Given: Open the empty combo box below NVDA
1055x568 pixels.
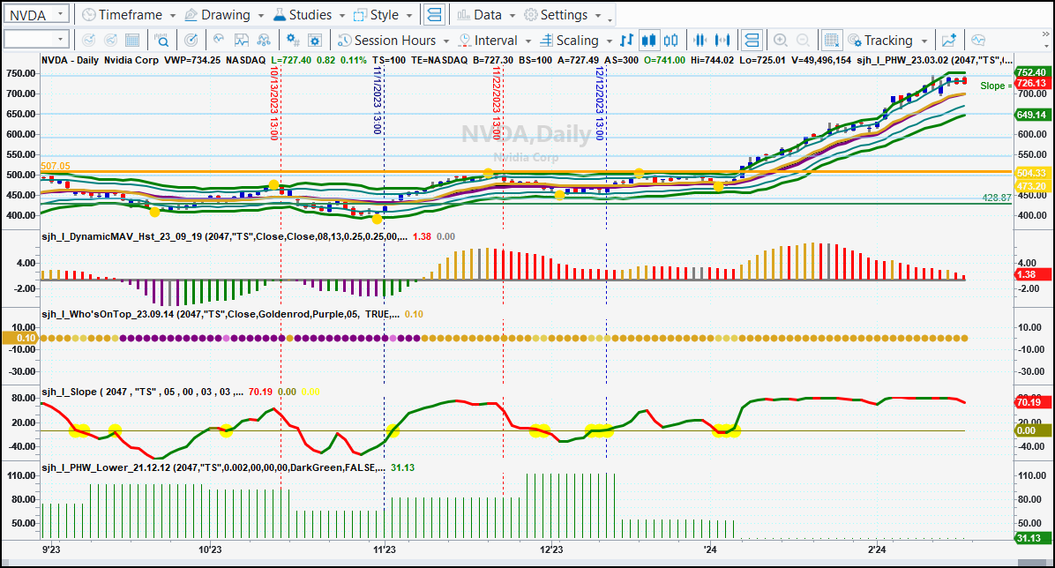Looking at the screenshot, I should coord(36,40).
